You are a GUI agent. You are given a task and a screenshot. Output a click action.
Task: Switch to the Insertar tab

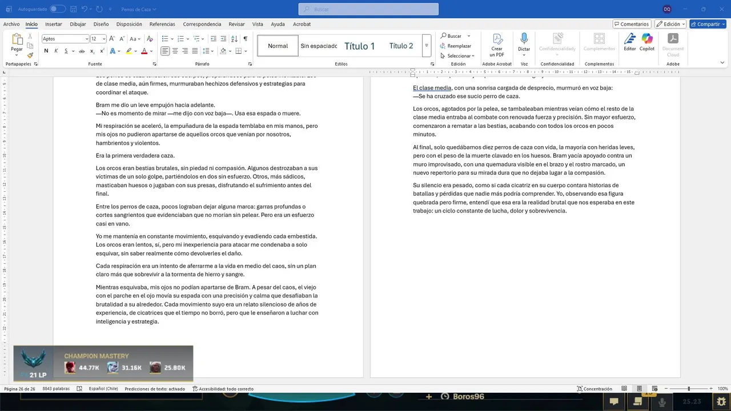[54, 24]
